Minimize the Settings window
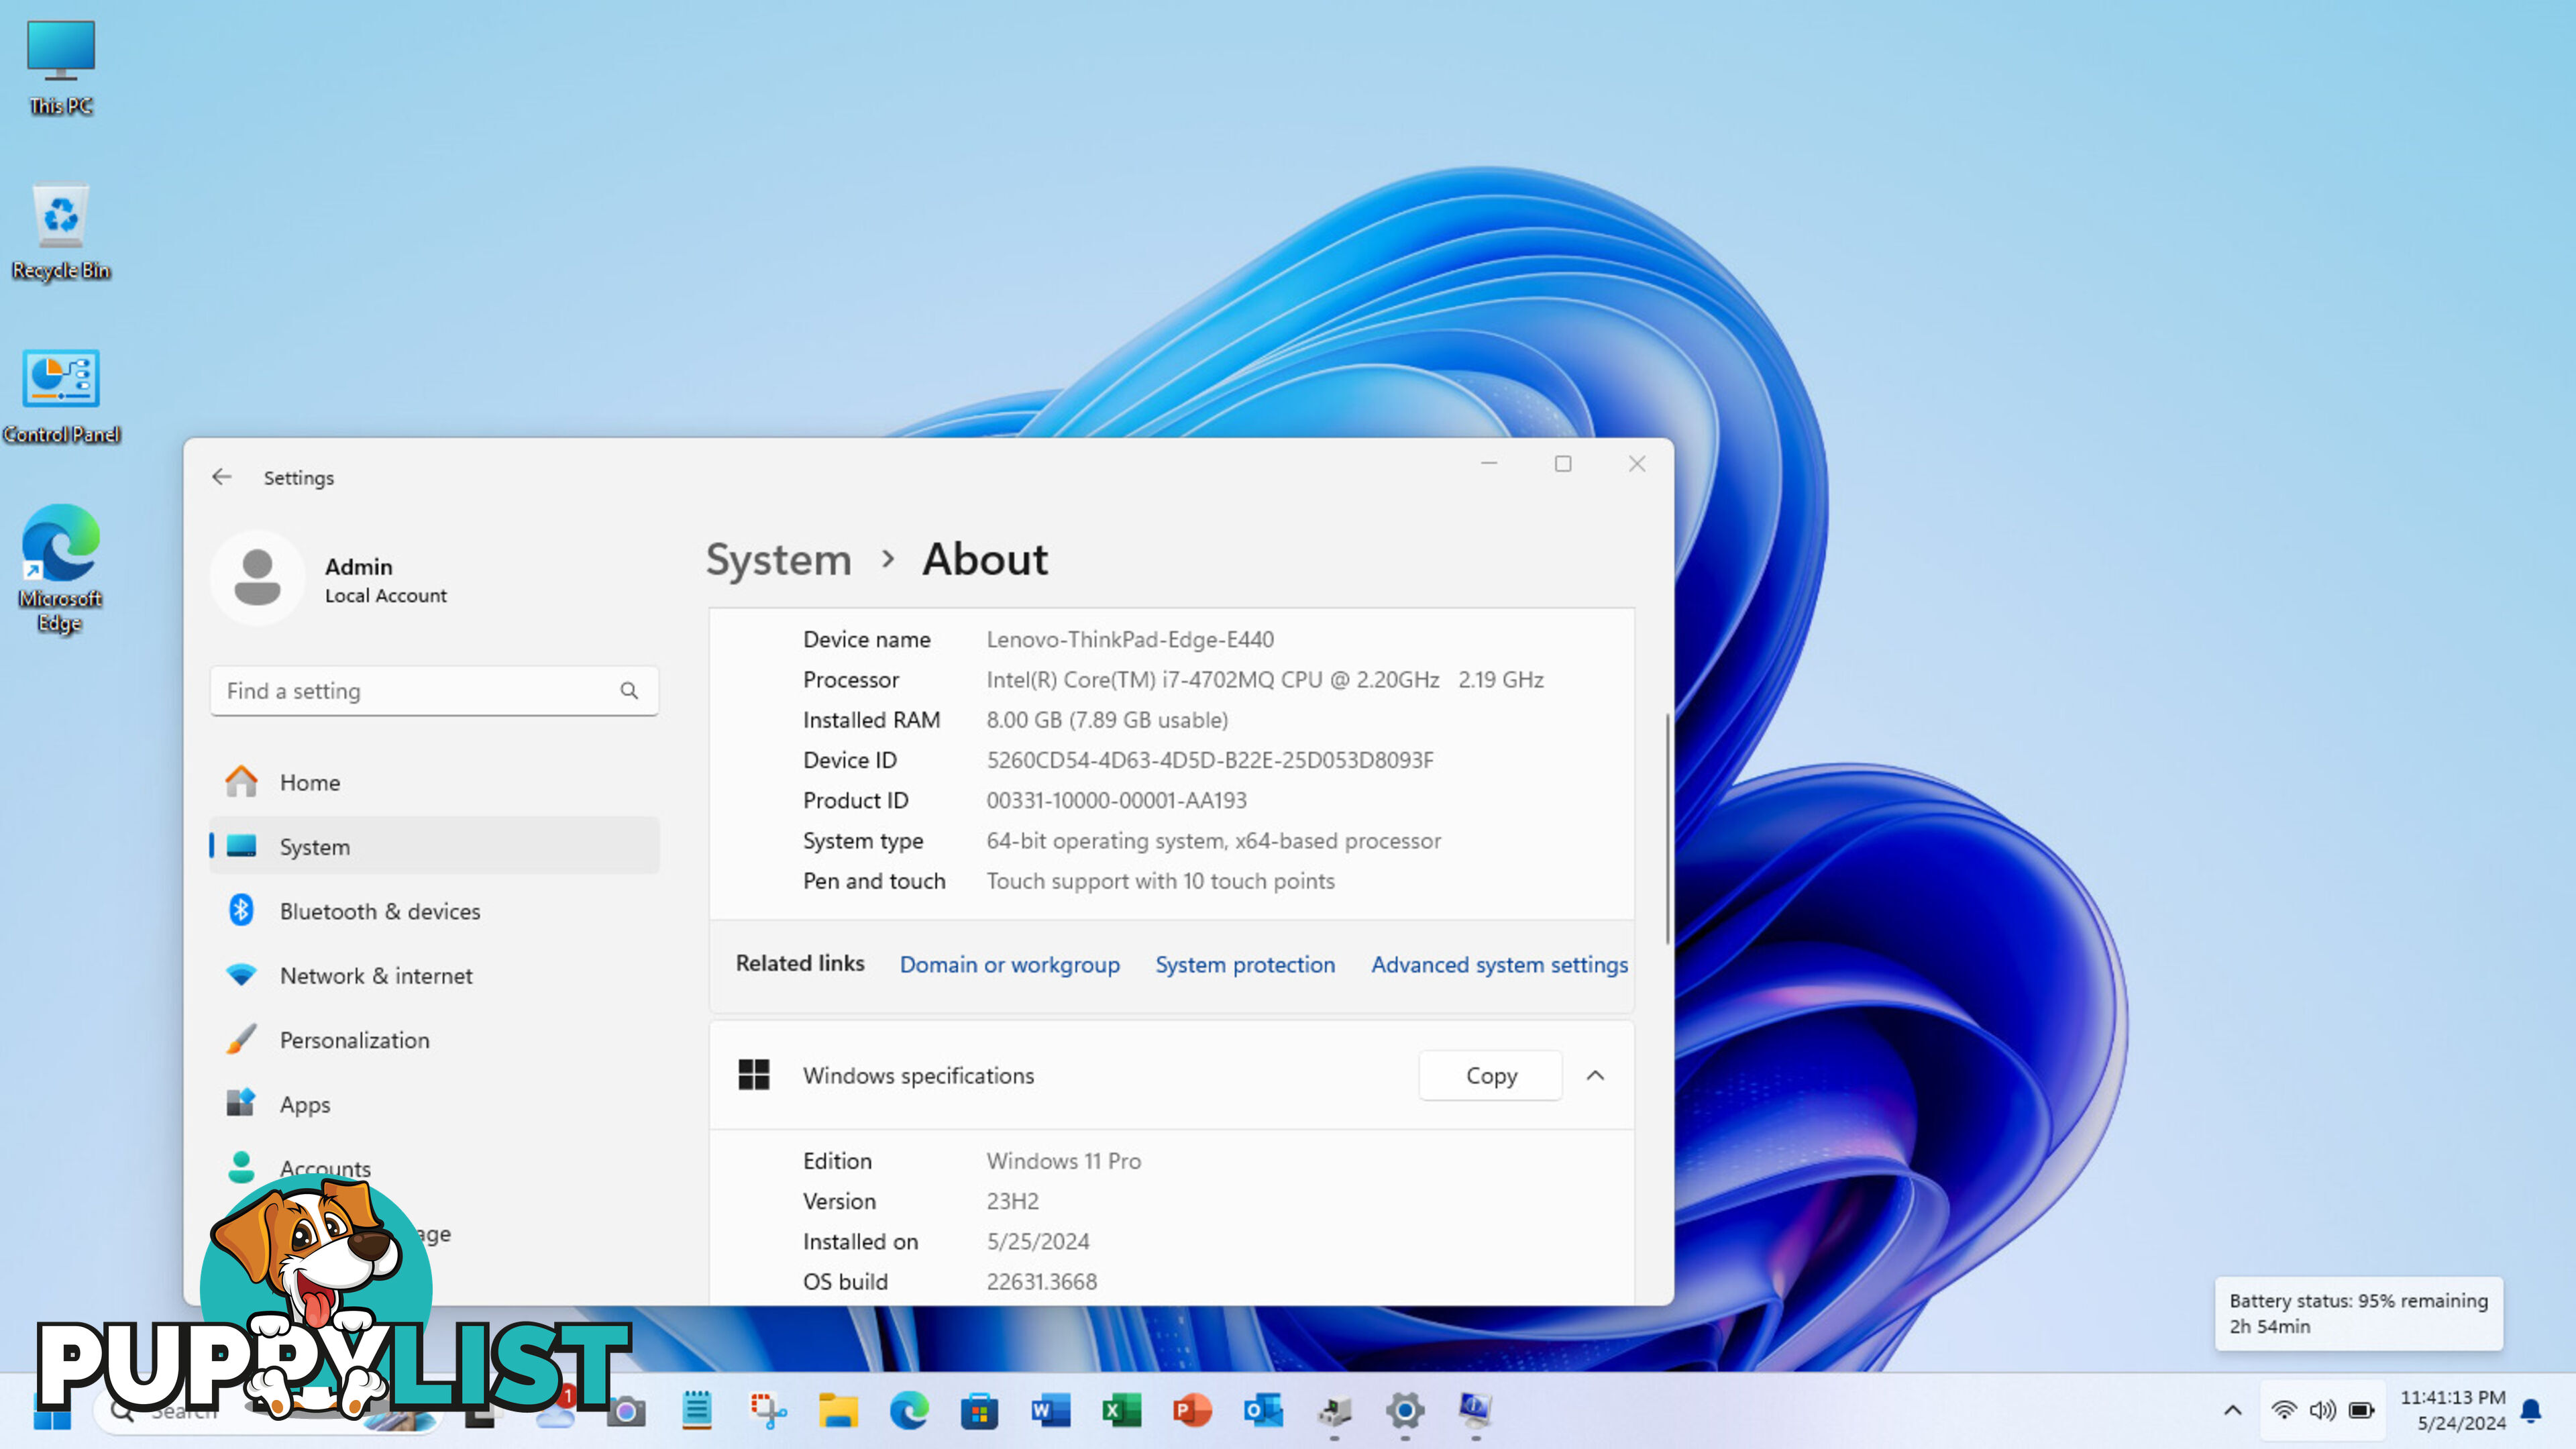2576x1449 pixels. point(1489,464)
